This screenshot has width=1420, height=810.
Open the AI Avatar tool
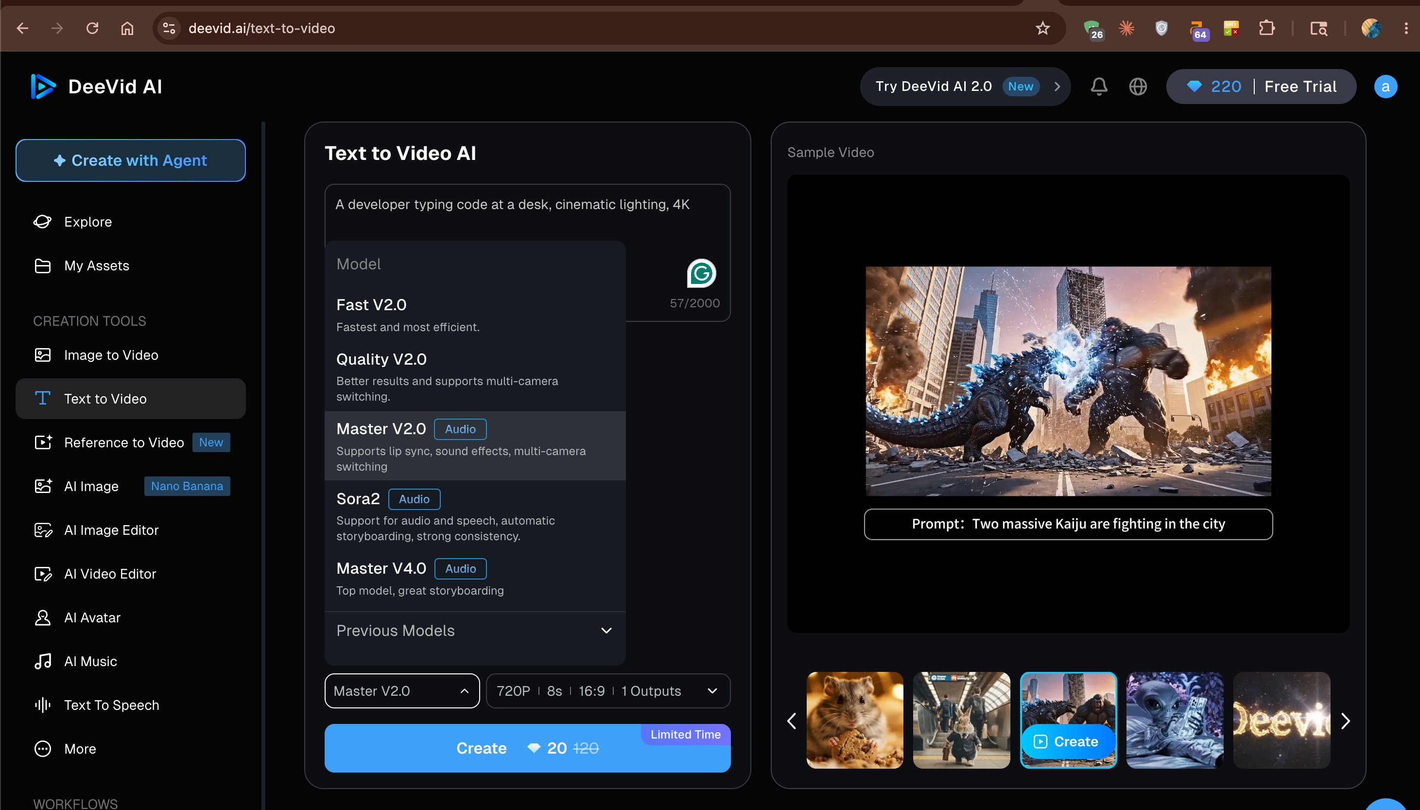pos(131,617)
